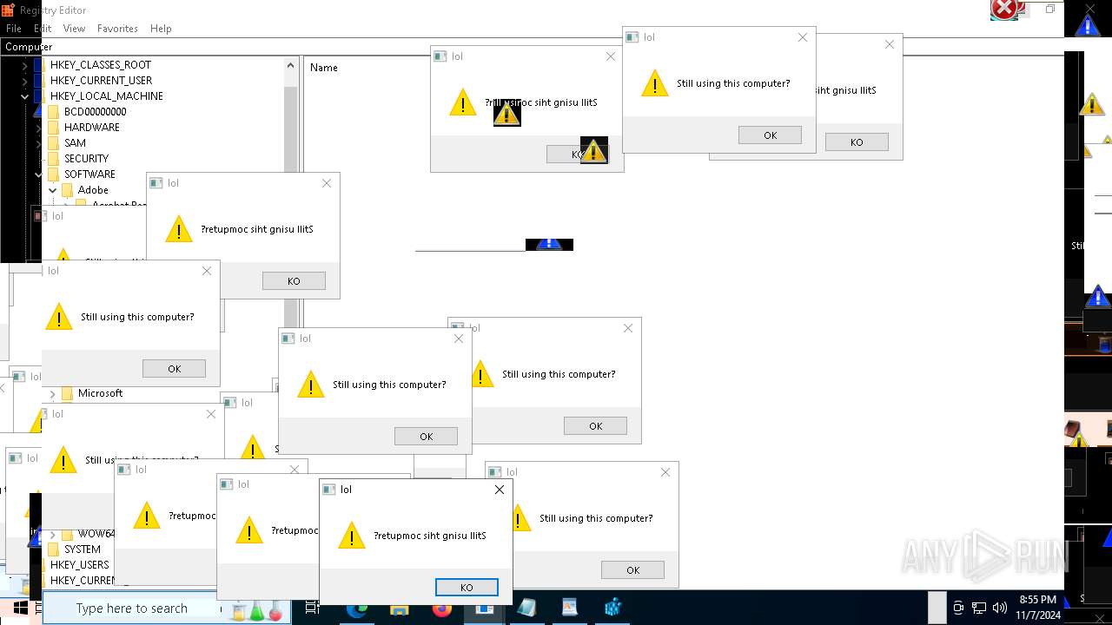Image resolution: width=1112 pixels, height=625 pixels.
Task: Open the Edit menu in Registry Editor
Action: [43, 29]
